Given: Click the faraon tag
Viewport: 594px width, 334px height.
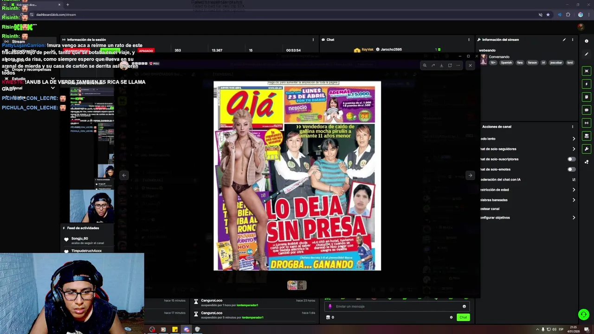Looking at the screenshot, I should (x=532, y=63).
